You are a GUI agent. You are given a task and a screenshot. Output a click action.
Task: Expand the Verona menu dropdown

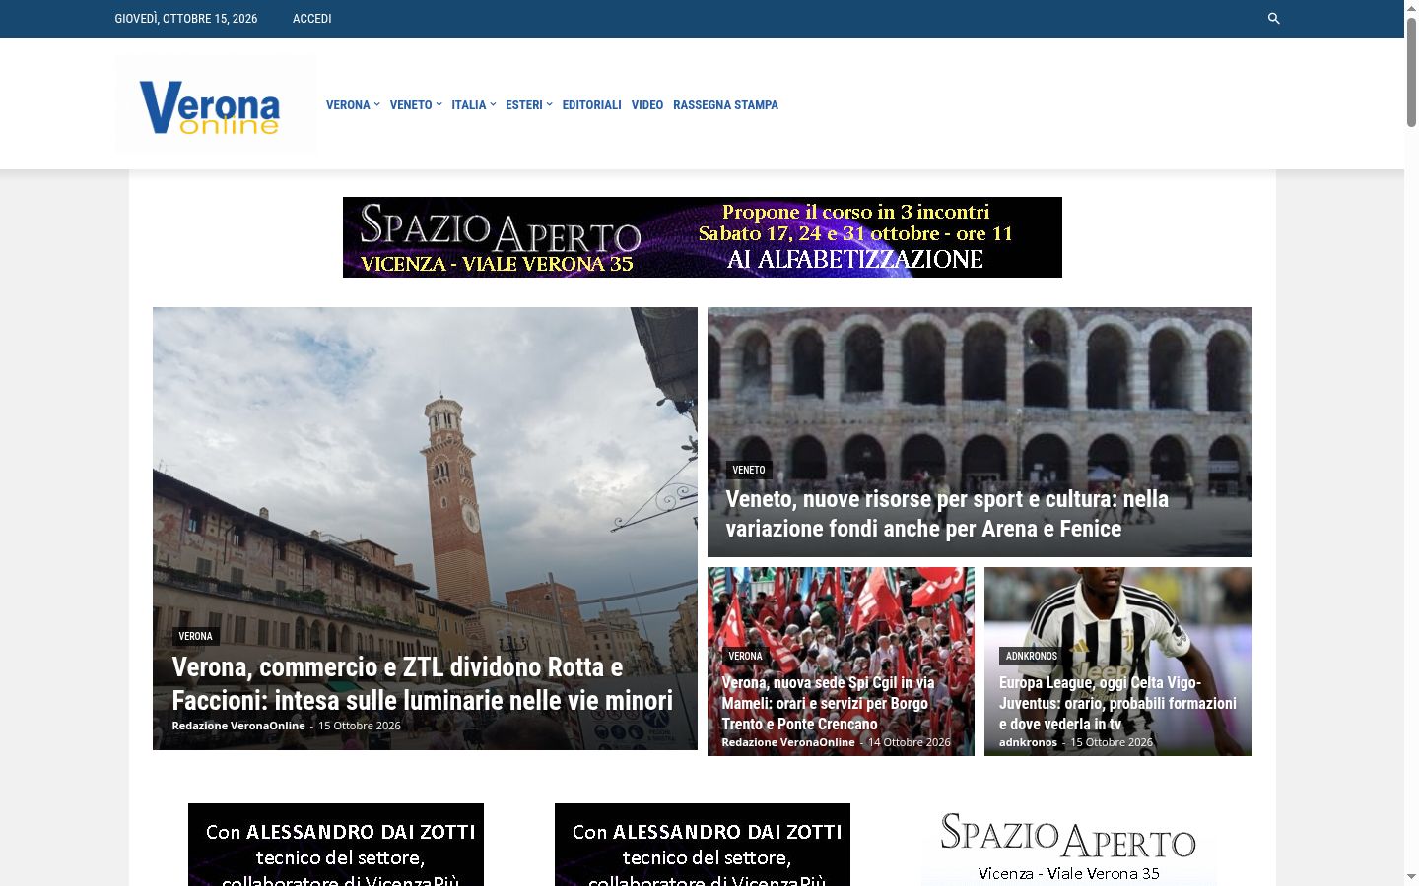pyautogui.click(x=353, y=105)
